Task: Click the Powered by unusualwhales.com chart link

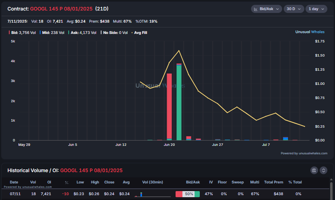Action: point(304,154)
